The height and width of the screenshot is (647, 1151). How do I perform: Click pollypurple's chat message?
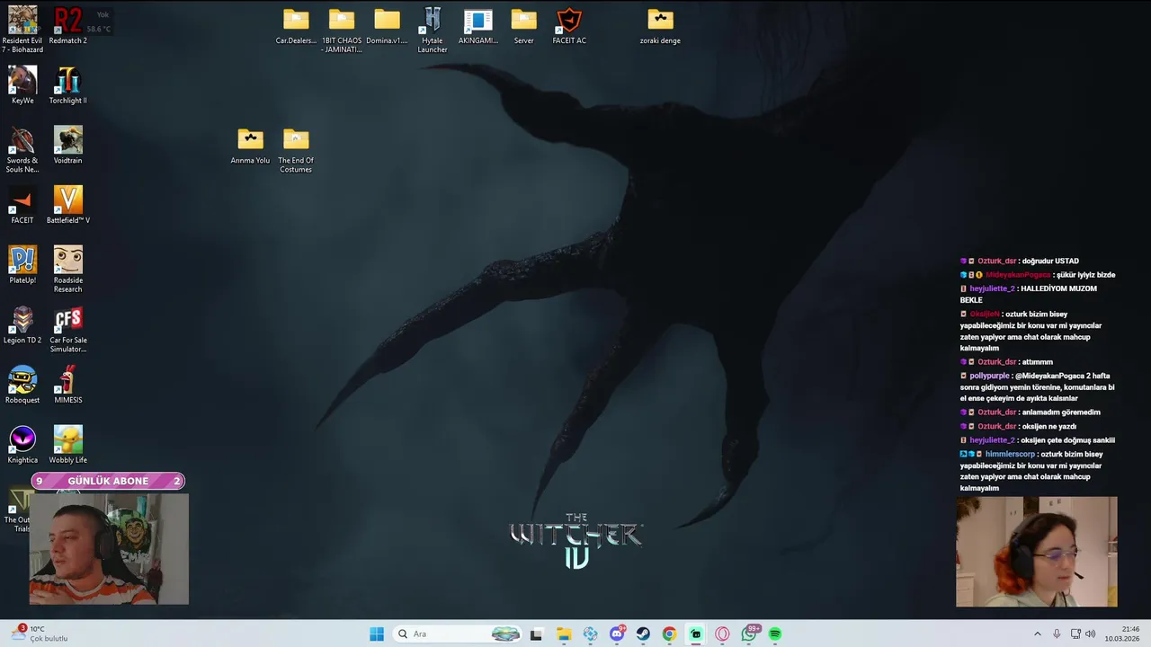[x=1038, y=386]
